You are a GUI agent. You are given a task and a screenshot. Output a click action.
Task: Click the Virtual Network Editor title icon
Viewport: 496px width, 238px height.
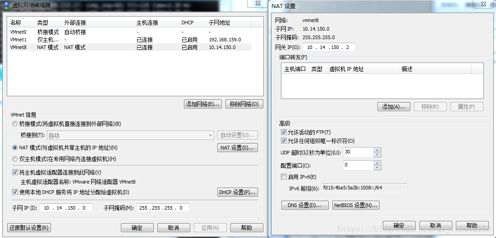click(6, 5)
